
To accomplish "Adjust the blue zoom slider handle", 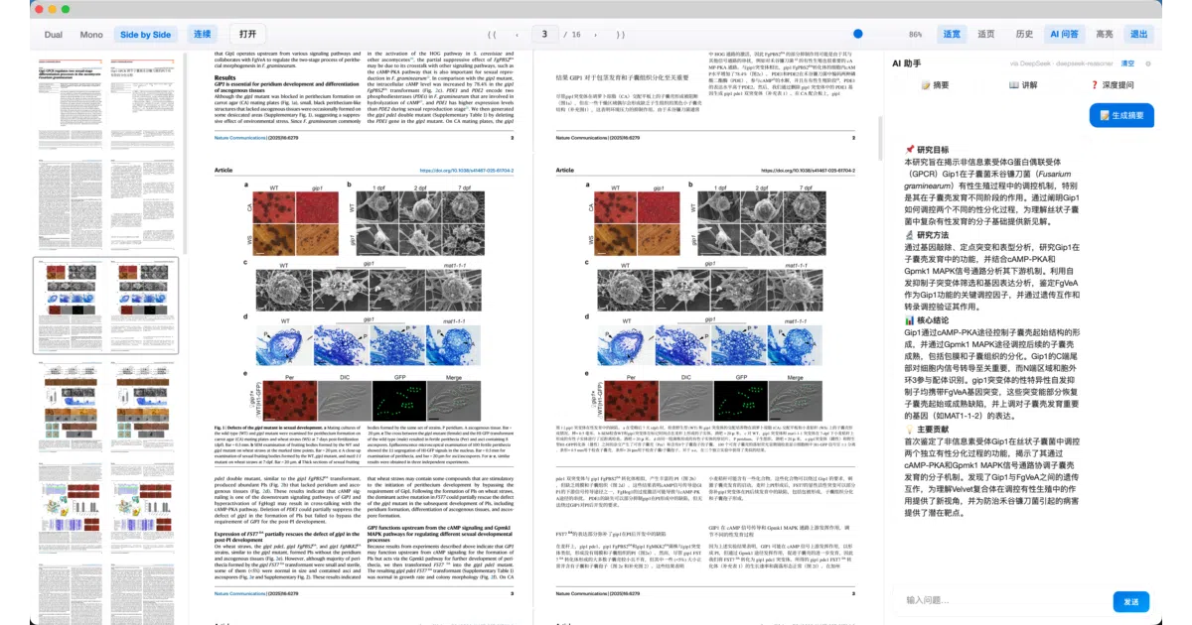I will click(x=858, y=34).
